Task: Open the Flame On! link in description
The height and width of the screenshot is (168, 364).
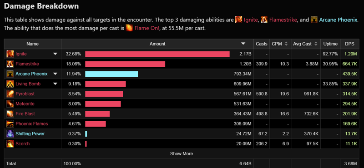Action: 147,29
